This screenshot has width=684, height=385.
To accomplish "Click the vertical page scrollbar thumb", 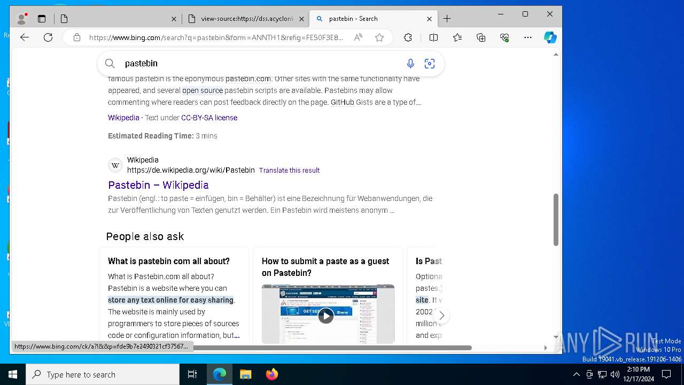I will [x=556, y=220].
